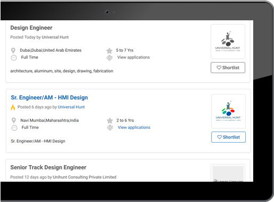Click the colorful Universal Hunt logo thumbnail
Viewport: 274px width, 202px height.
(x=228, y=111)
